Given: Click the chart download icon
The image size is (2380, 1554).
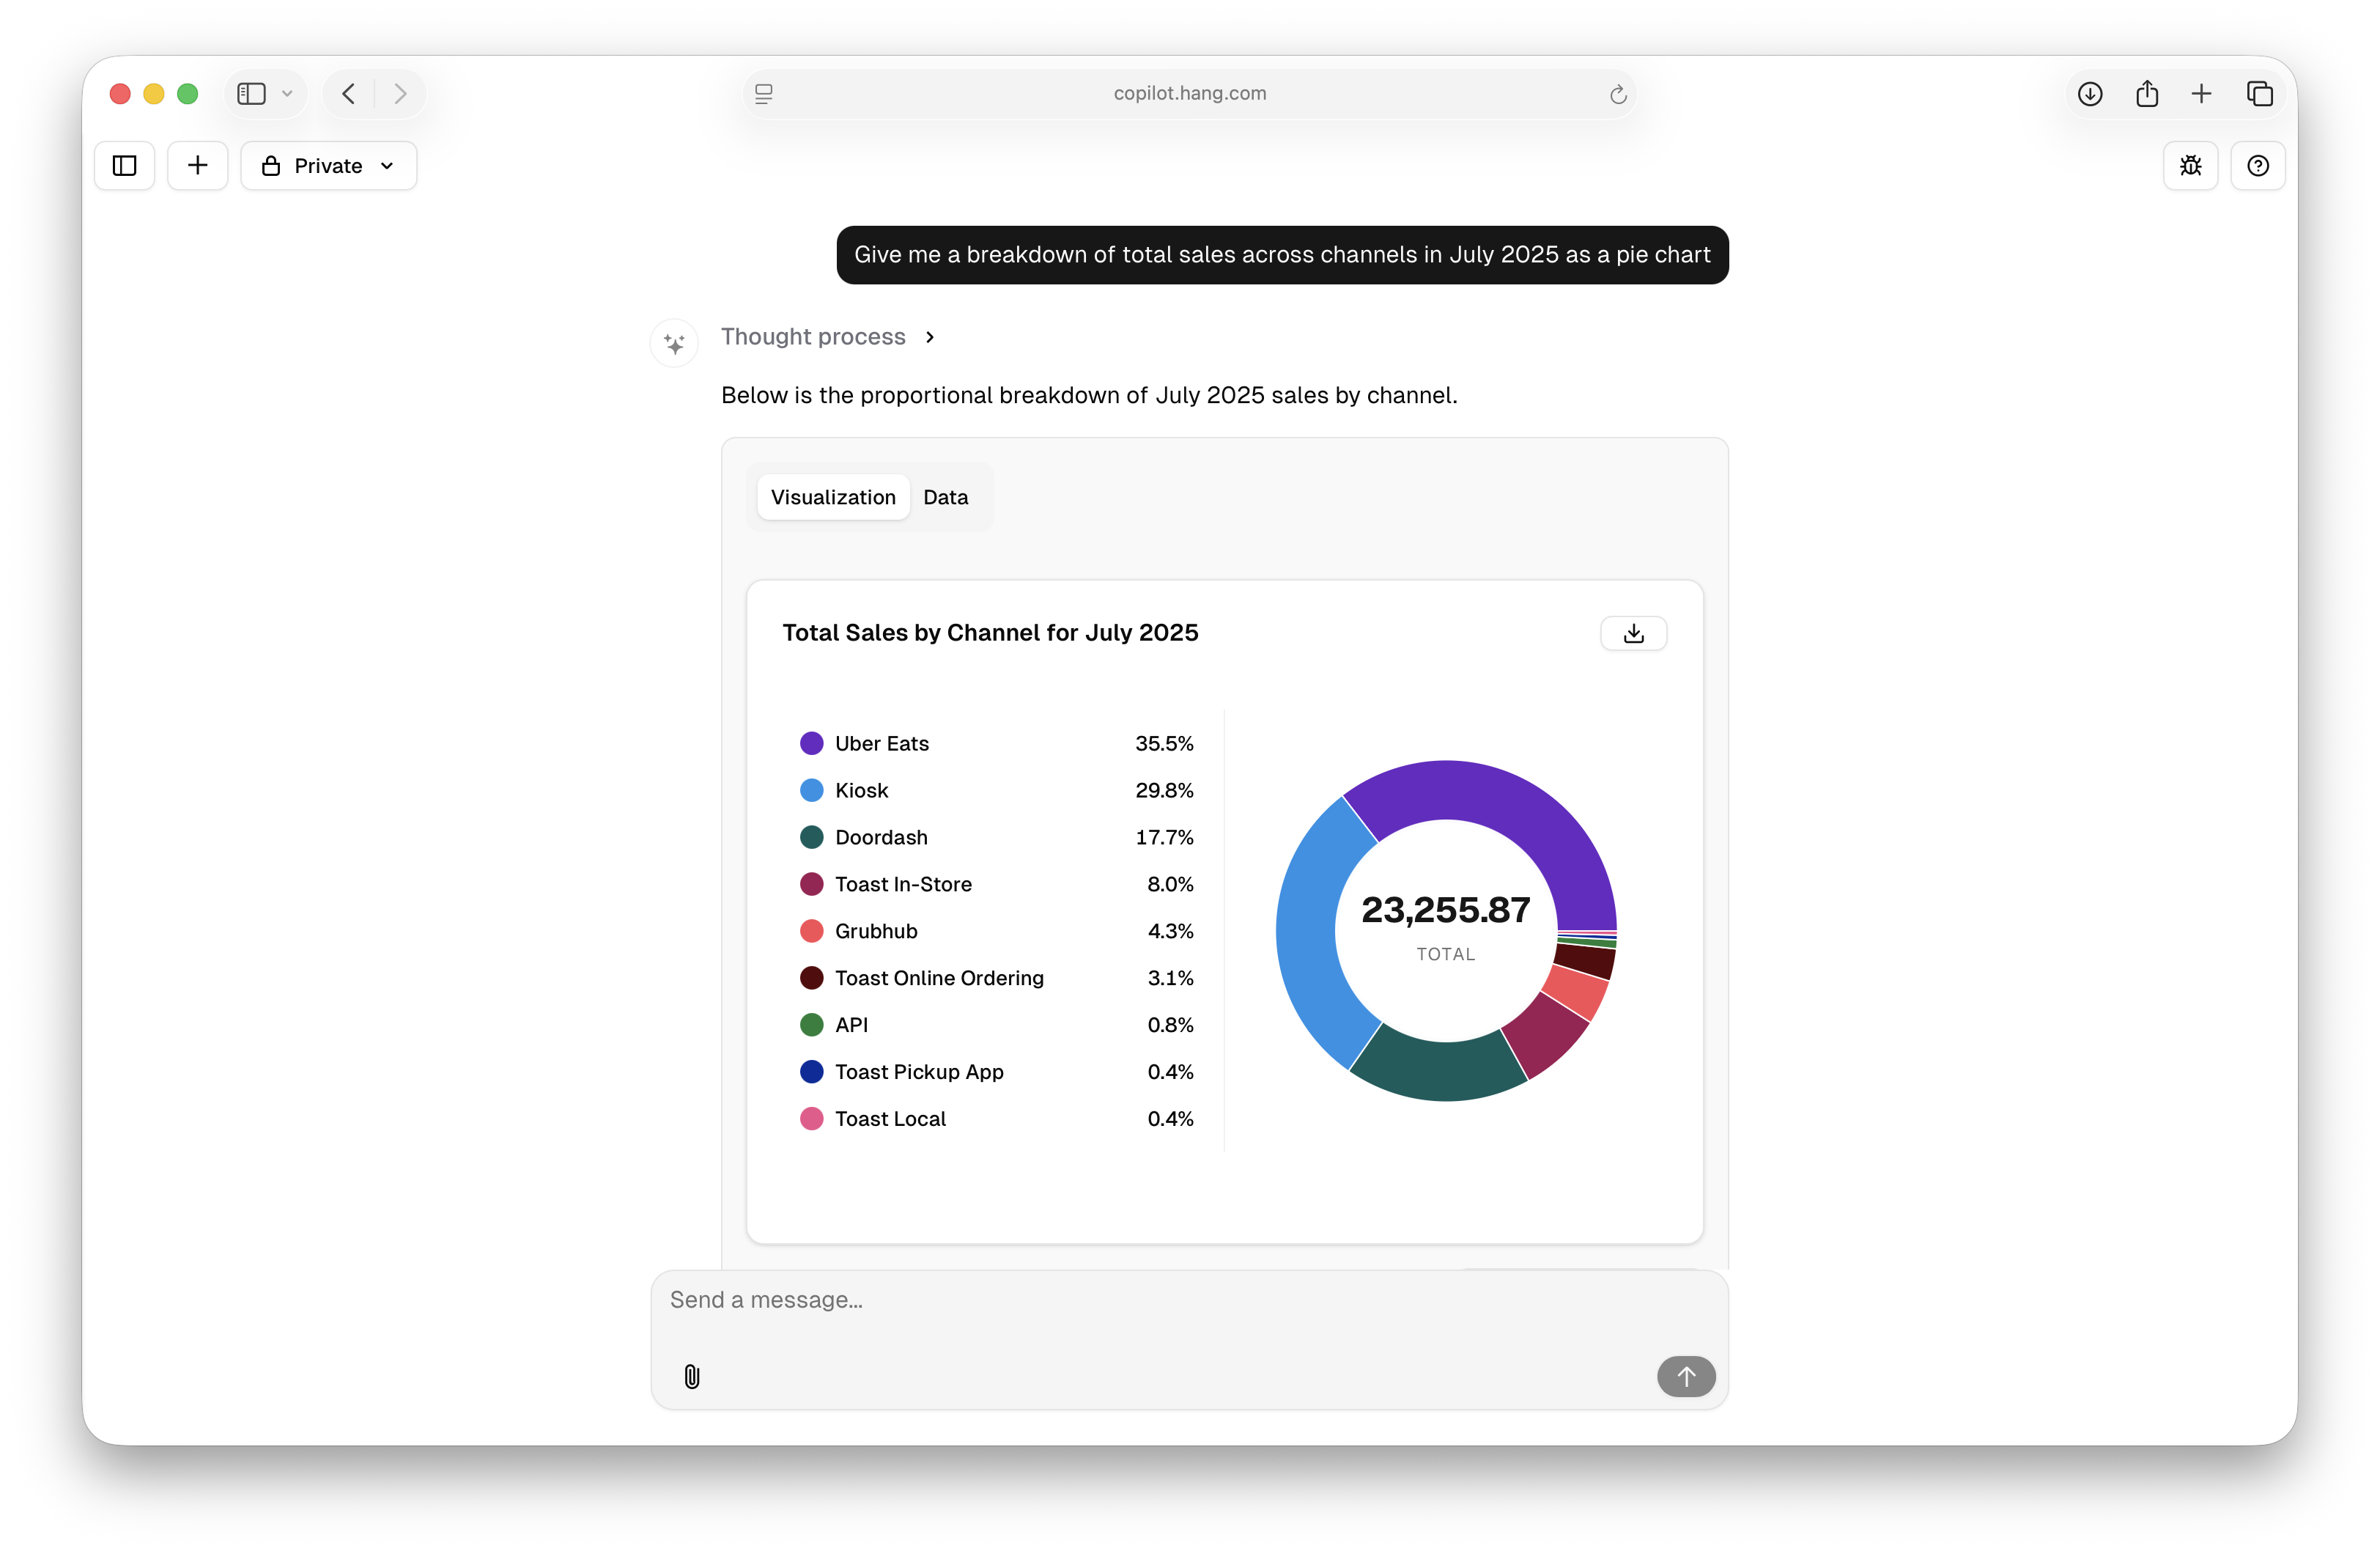Looking at the screenshot, I should pyautogui.click(x=1633, y=633).
